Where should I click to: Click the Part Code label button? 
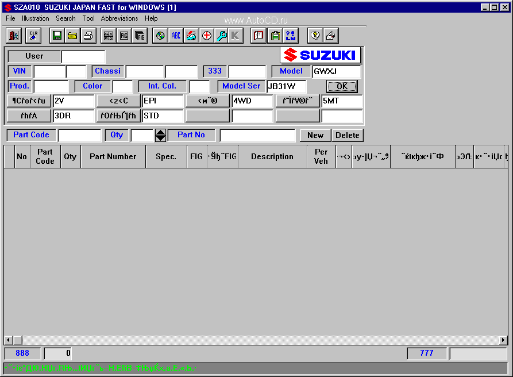point(31,135)
